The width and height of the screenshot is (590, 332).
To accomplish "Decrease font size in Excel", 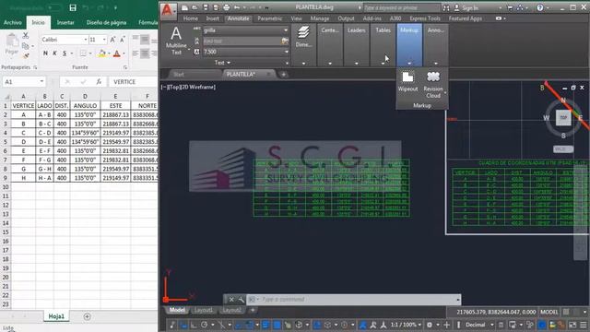I will (x=123, y=40).
